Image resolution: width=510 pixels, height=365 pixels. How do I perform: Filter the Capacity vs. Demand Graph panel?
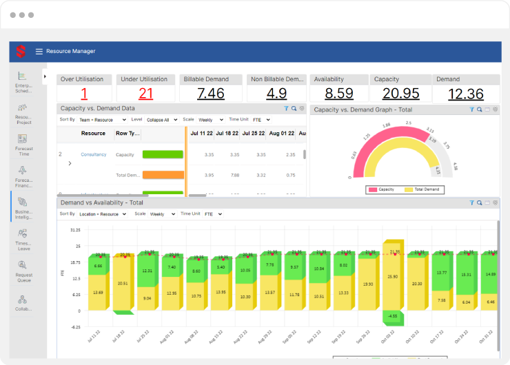tap(471, 109)
